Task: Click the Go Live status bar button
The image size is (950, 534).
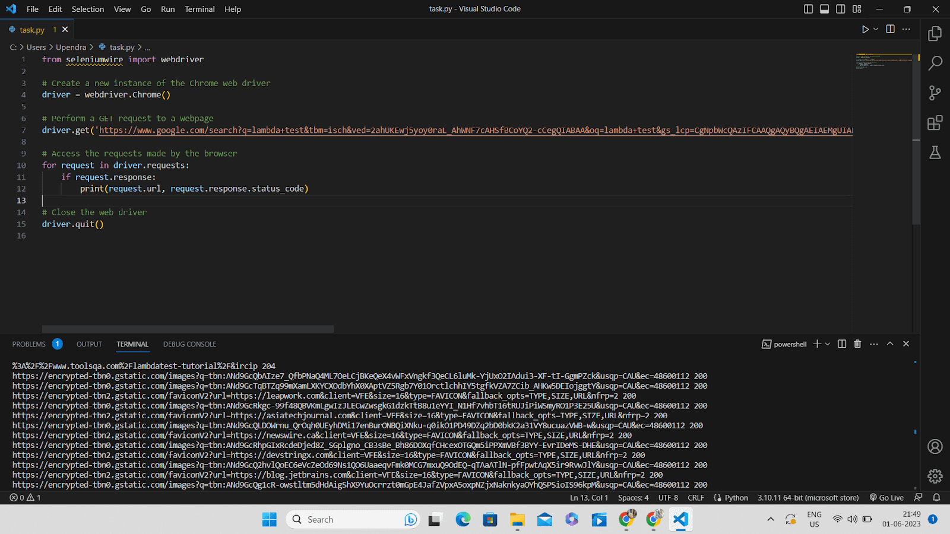Action: (886, 498)
